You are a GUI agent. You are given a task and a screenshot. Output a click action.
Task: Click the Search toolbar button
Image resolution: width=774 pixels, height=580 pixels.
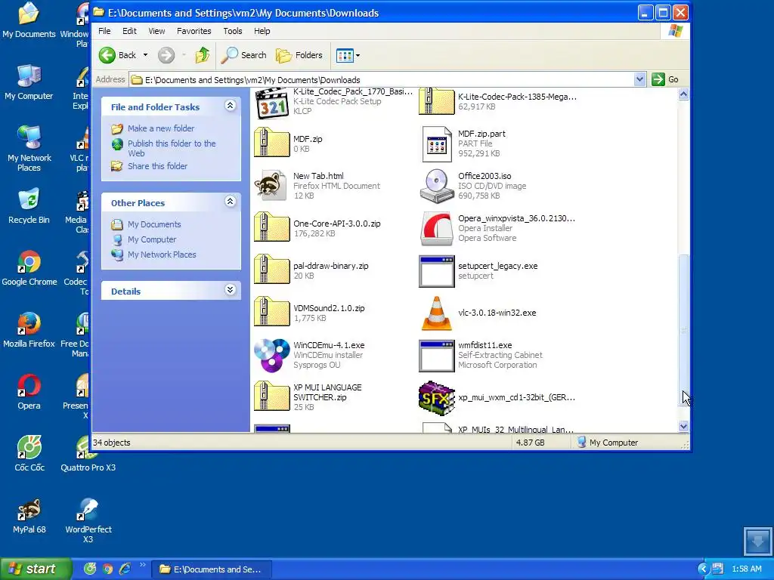coord(244,55)
